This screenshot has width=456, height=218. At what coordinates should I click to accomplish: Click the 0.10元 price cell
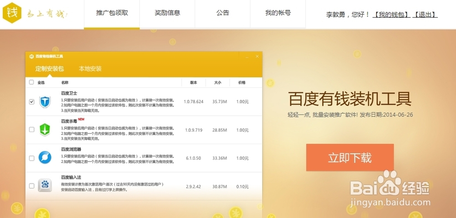click(243, 187)
